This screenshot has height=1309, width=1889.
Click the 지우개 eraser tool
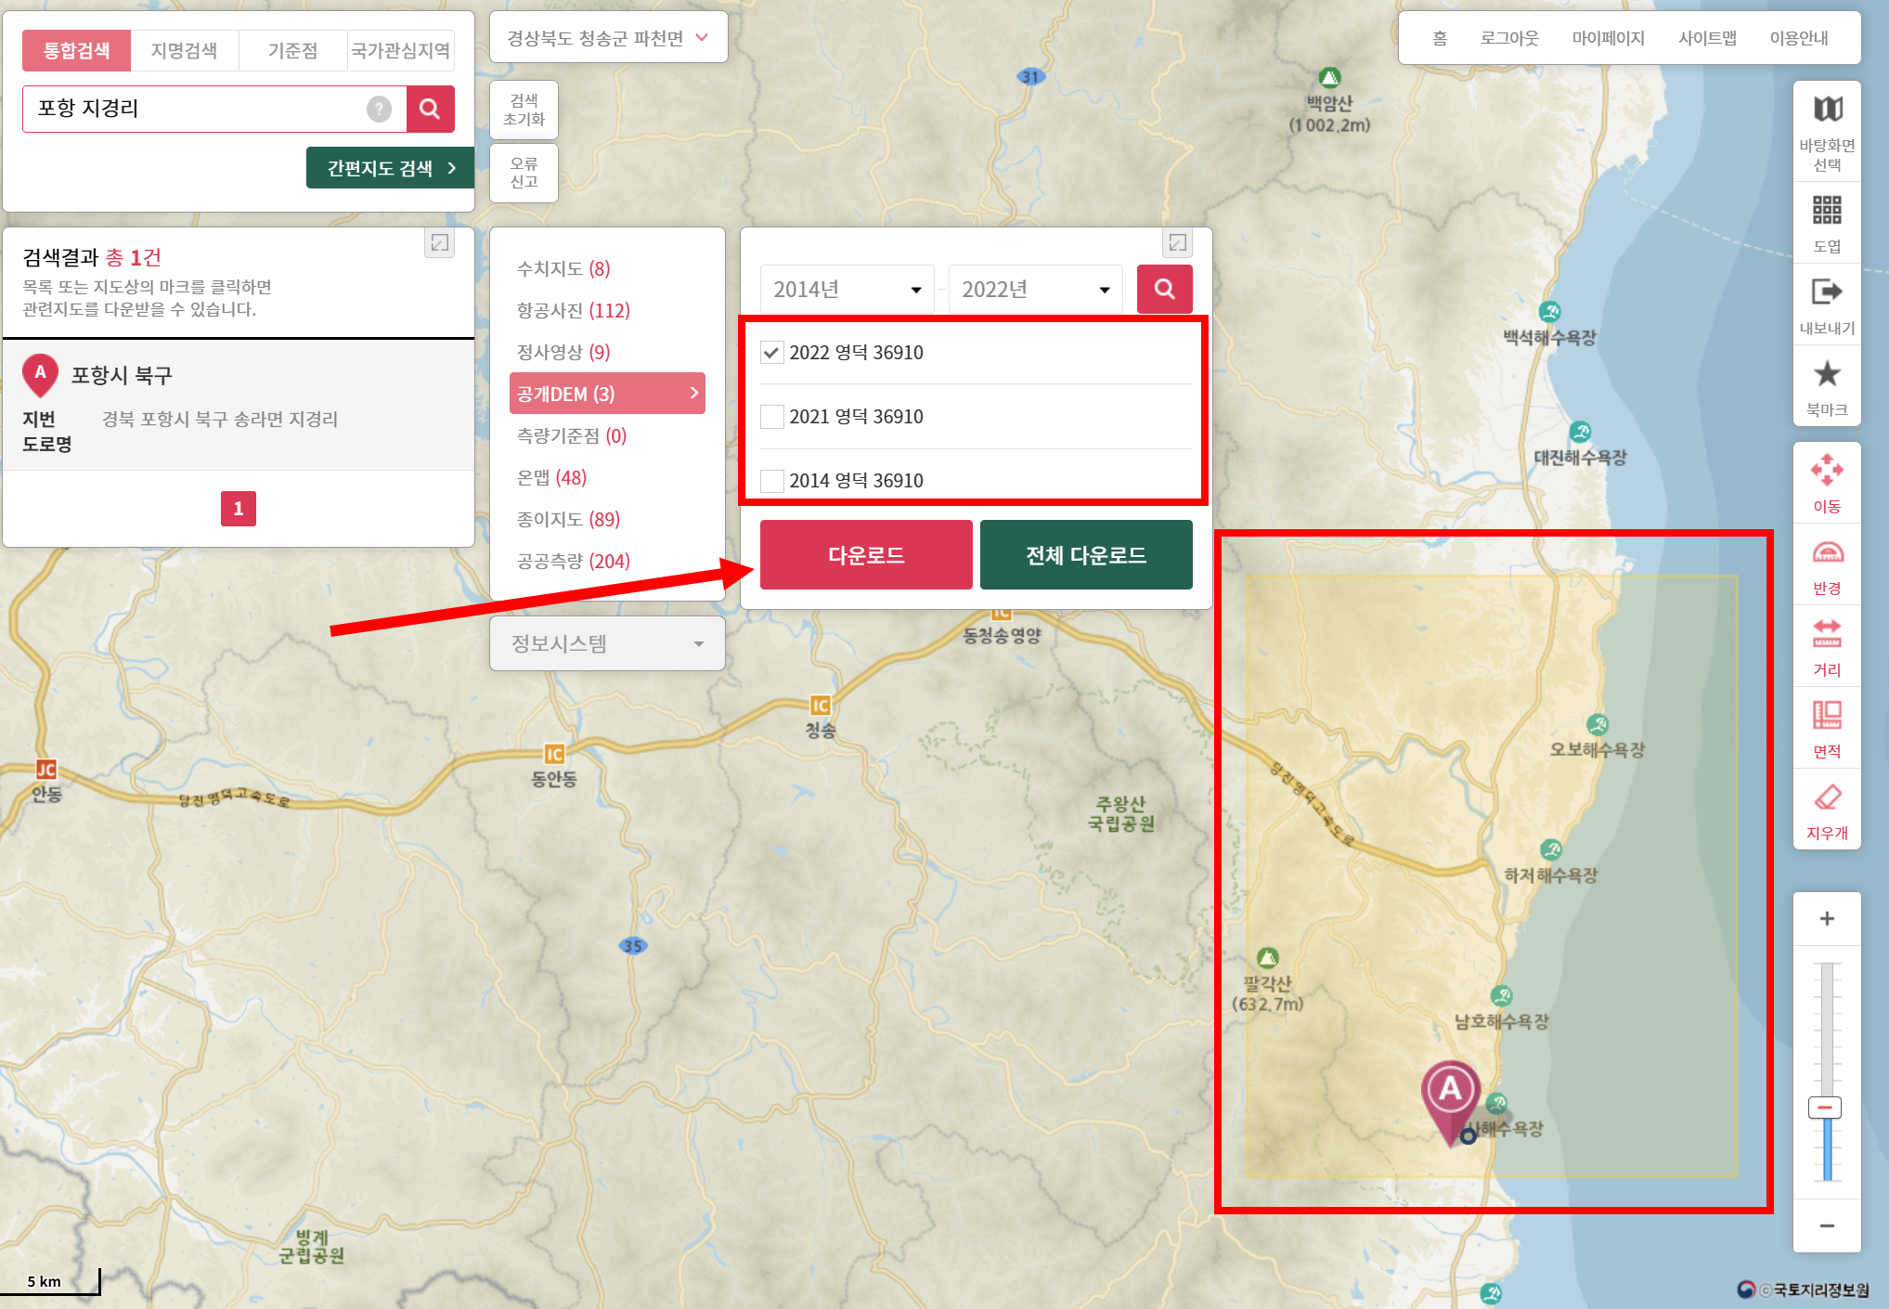pyautogui.click(x=1827, y=798)
